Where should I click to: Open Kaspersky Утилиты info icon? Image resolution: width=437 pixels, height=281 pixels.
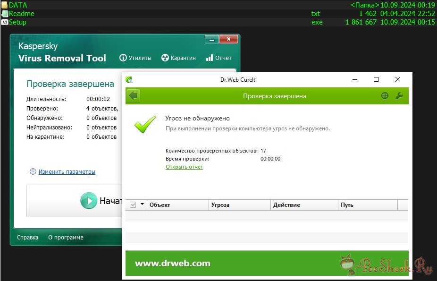click(123, 58)
